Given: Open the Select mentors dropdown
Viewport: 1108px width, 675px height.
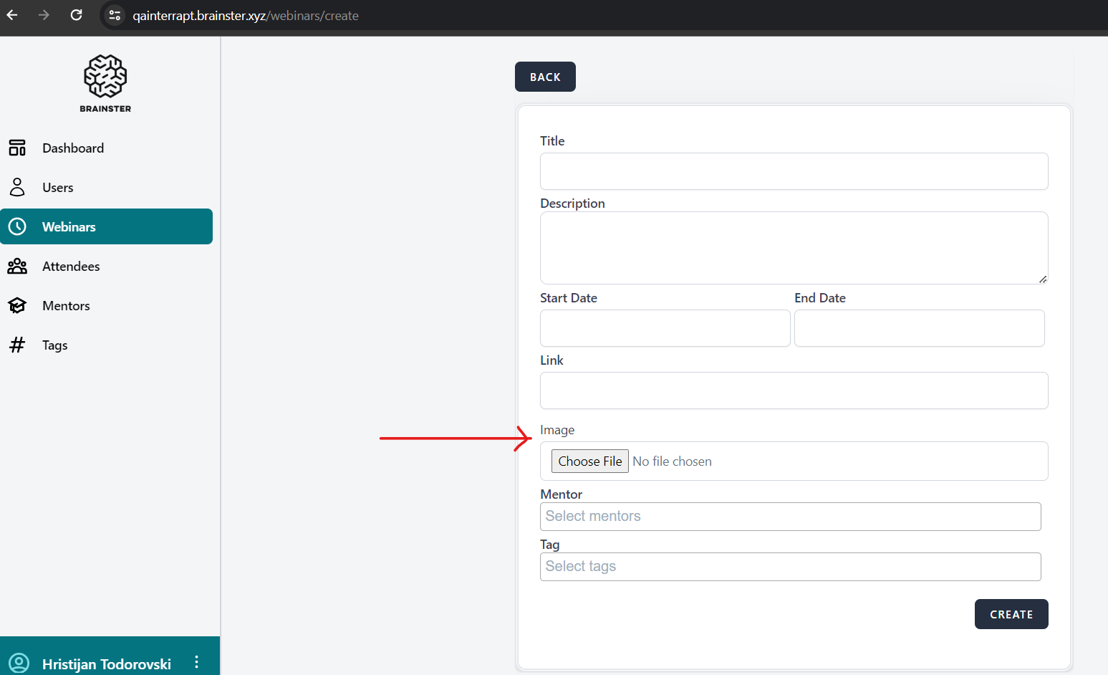Looking at the screenshot, I should [790, 517].
